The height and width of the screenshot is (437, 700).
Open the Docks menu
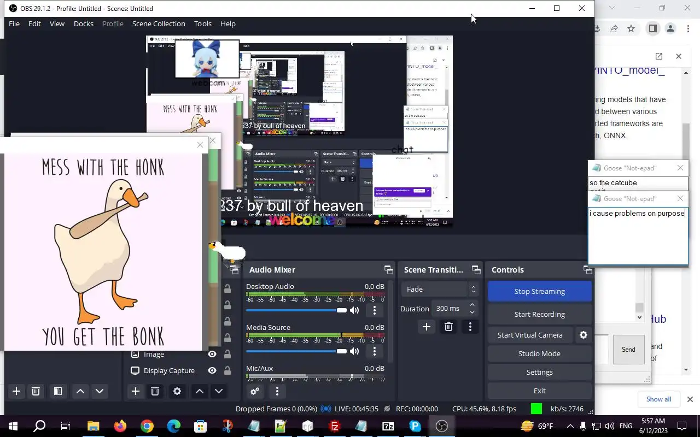84,23
